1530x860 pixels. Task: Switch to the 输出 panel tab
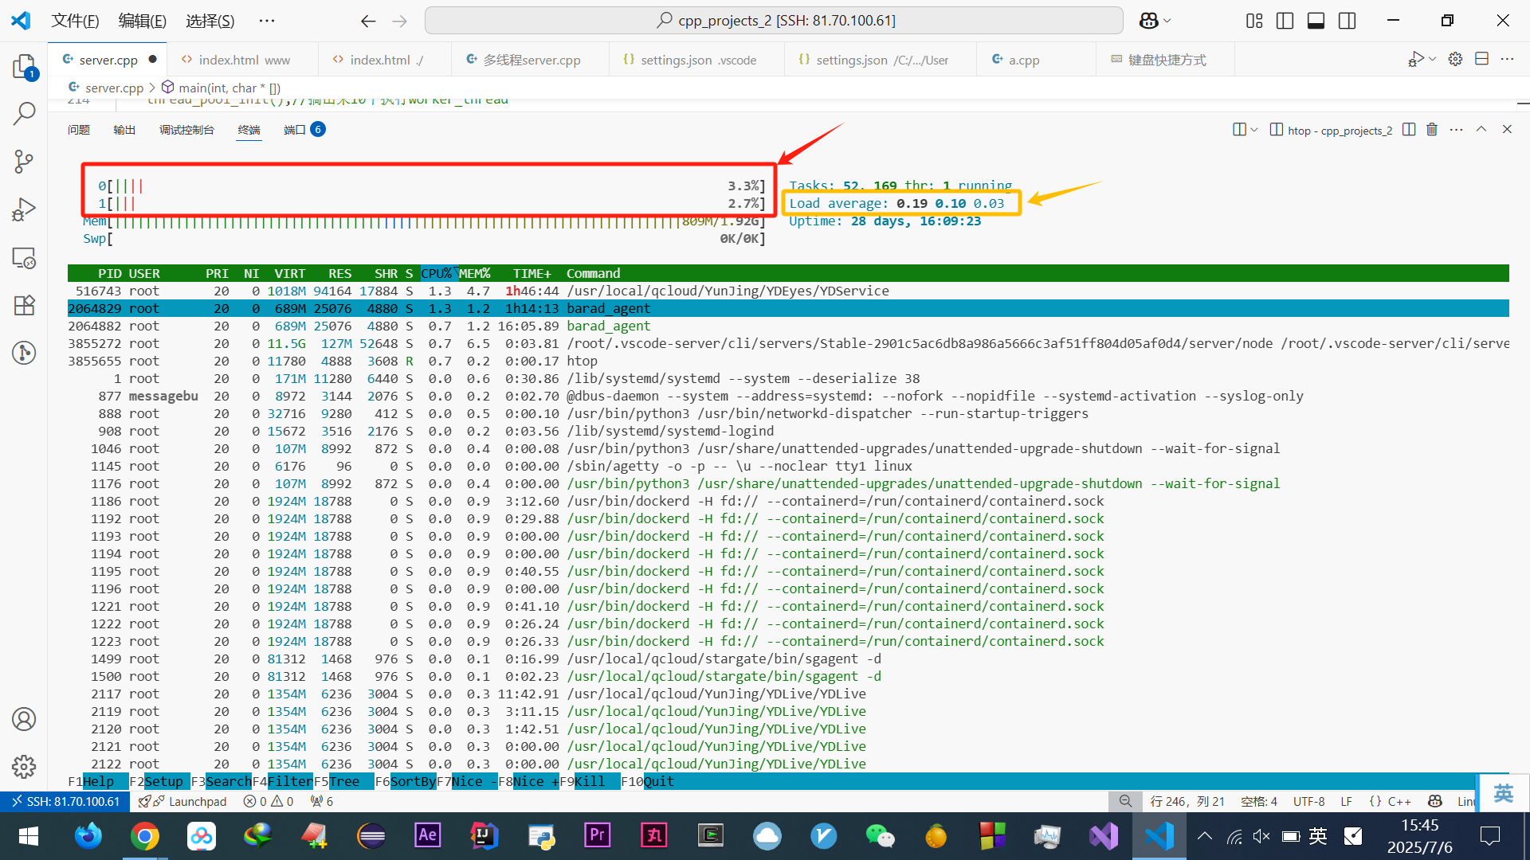tap(124, 130)
